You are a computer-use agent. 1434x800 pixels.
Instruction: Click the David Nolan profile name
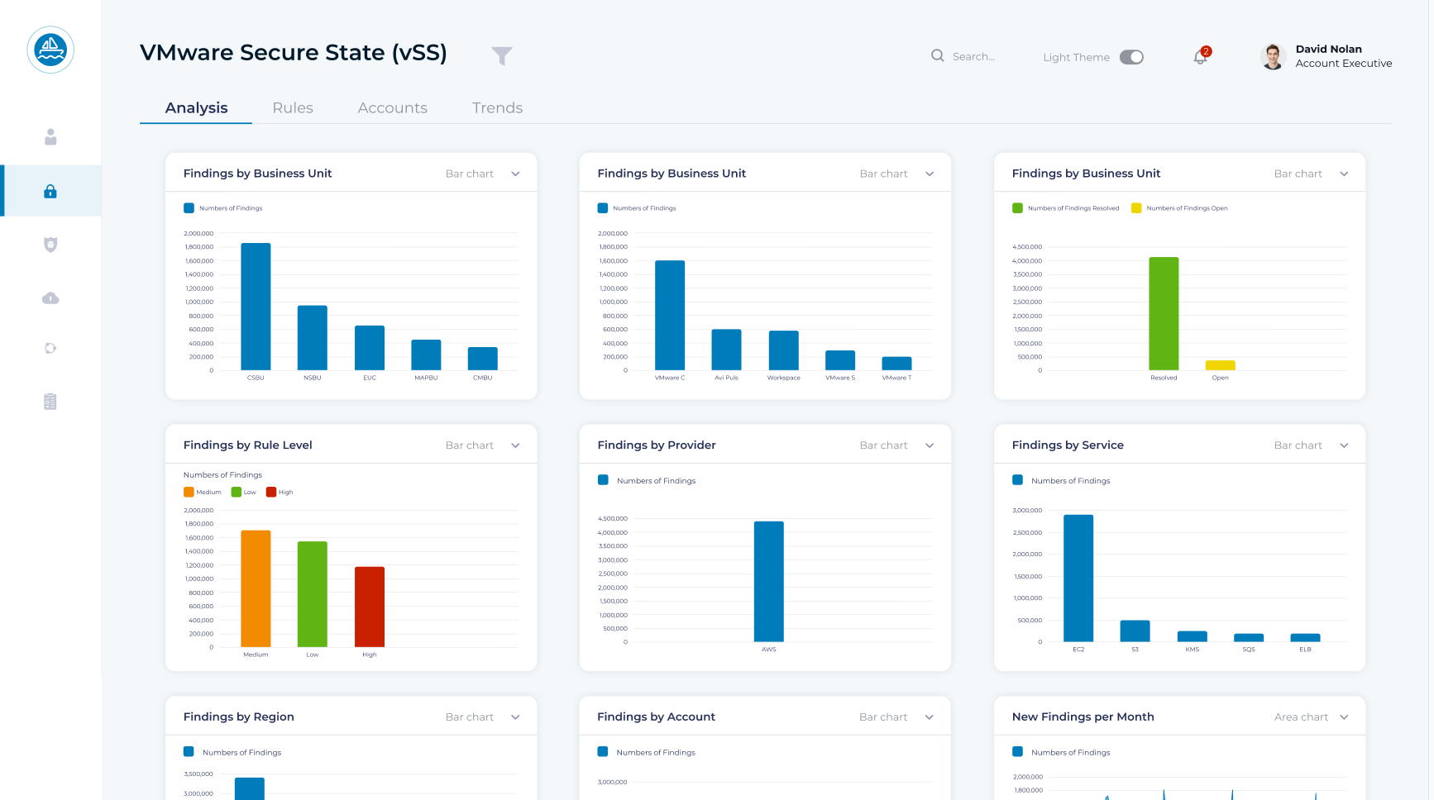(1328, 50)
